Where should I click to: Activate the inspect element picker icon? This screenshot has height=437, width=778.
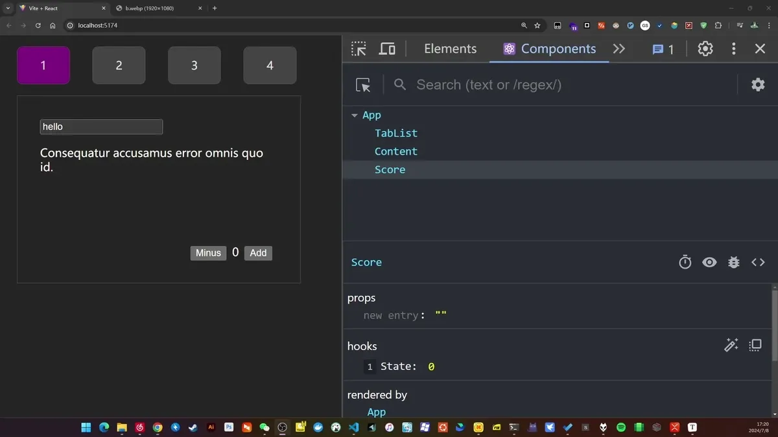[x=359, y=49]
